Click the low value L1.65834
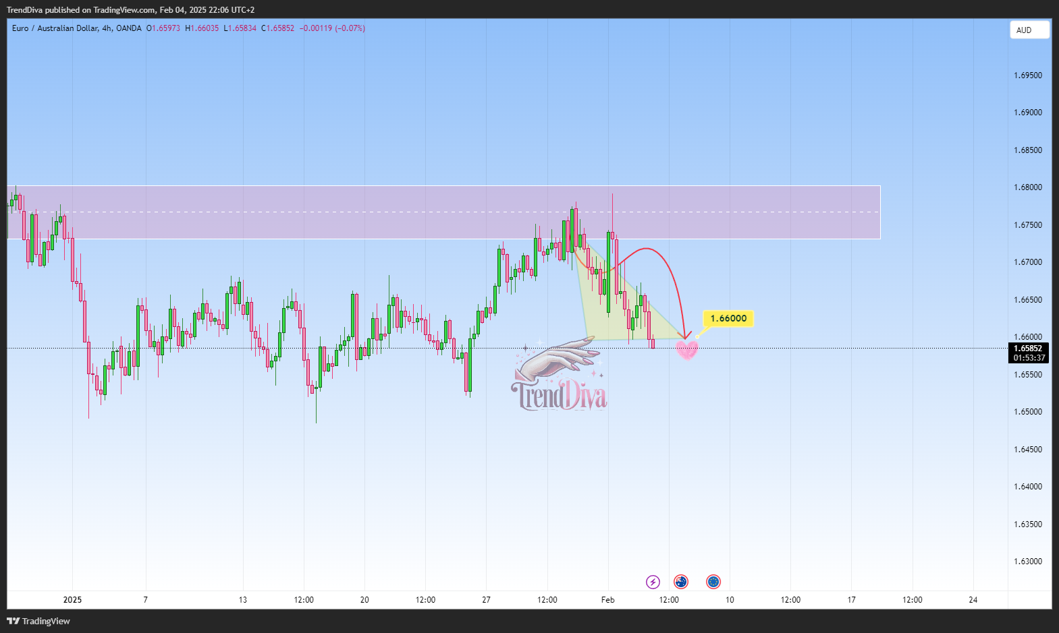 [x=240, y=28]
